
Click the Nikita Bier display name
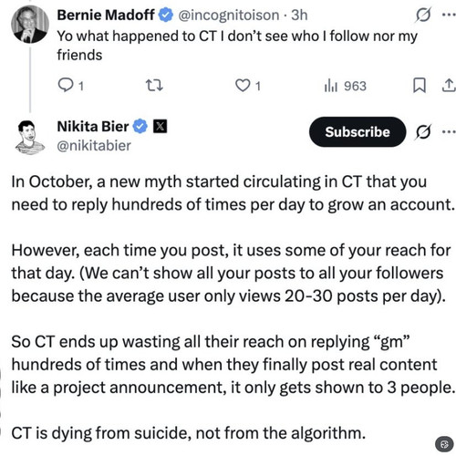tap(93, 127)
